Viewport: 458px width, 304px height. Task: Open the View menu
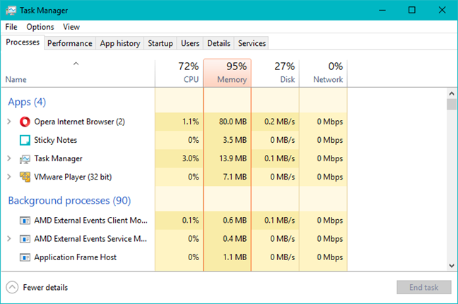(71, 27)
